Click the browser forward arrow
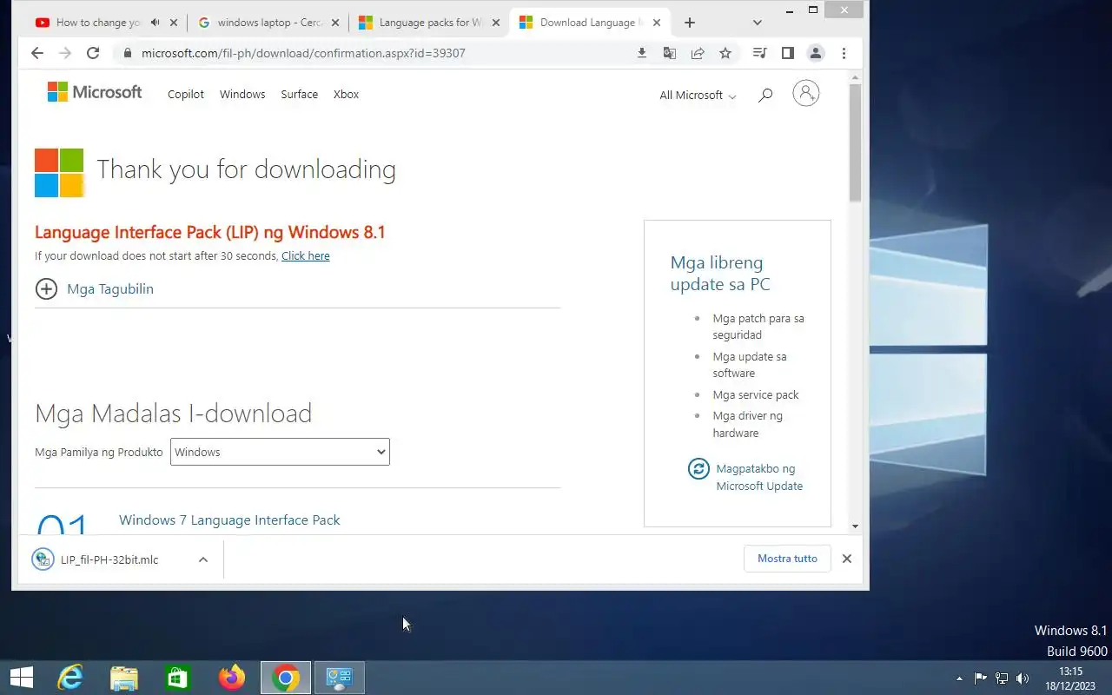This screenshot has height=695, width=1112. pos(64,53)
